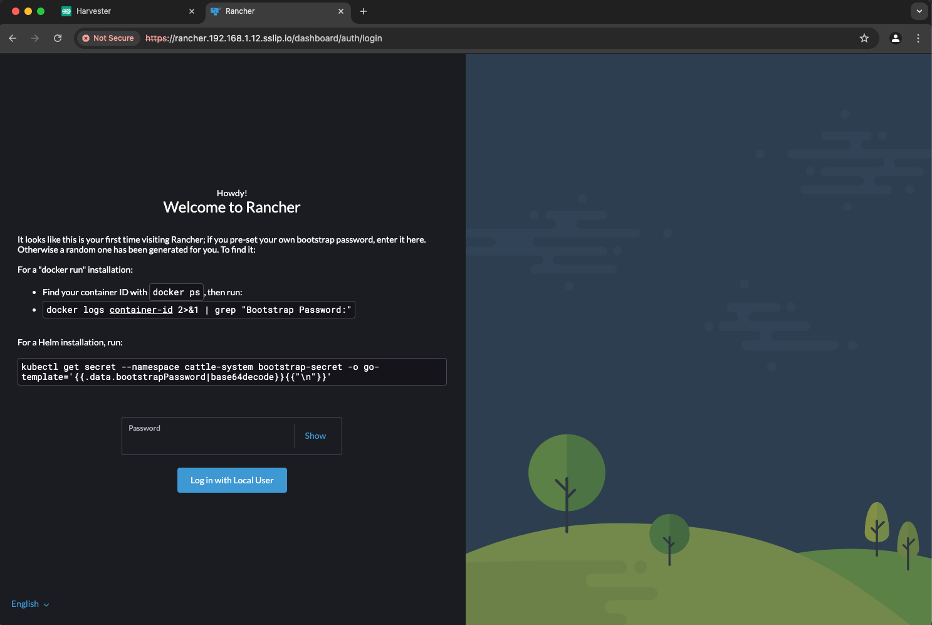
Task: Open Chrome three-dot menu
Action: 918,38
